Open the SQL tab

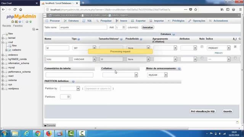point(87,21)
